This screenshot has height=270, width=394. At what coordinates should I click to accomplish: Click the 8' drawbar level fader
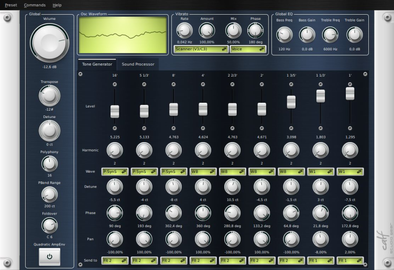[173, 109]
